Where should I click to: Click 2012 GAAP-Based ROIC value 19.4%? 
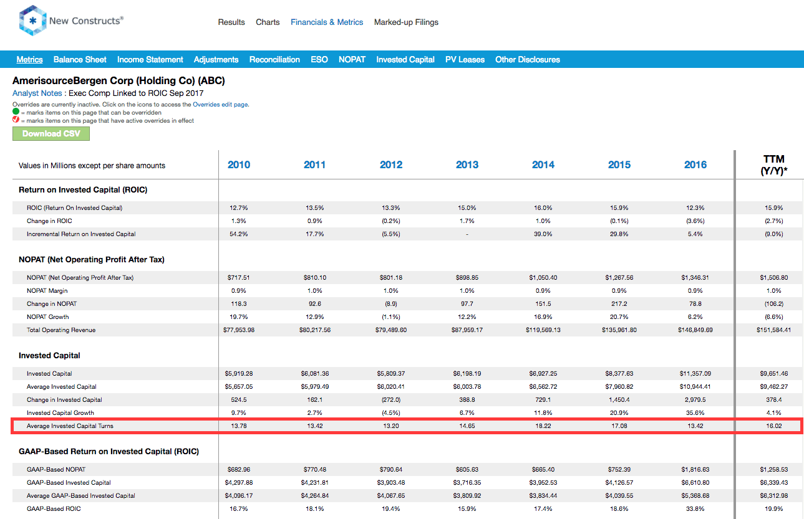[392, 508]
